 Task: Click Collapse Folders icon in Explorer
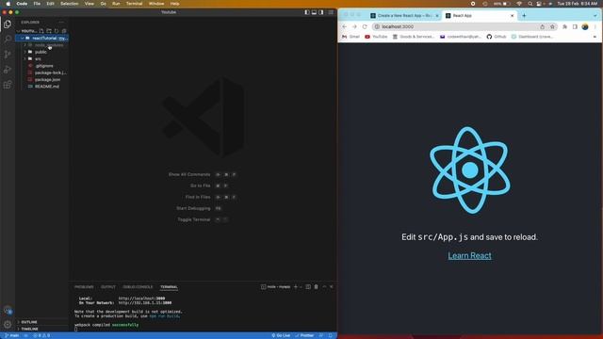point(64,31)
